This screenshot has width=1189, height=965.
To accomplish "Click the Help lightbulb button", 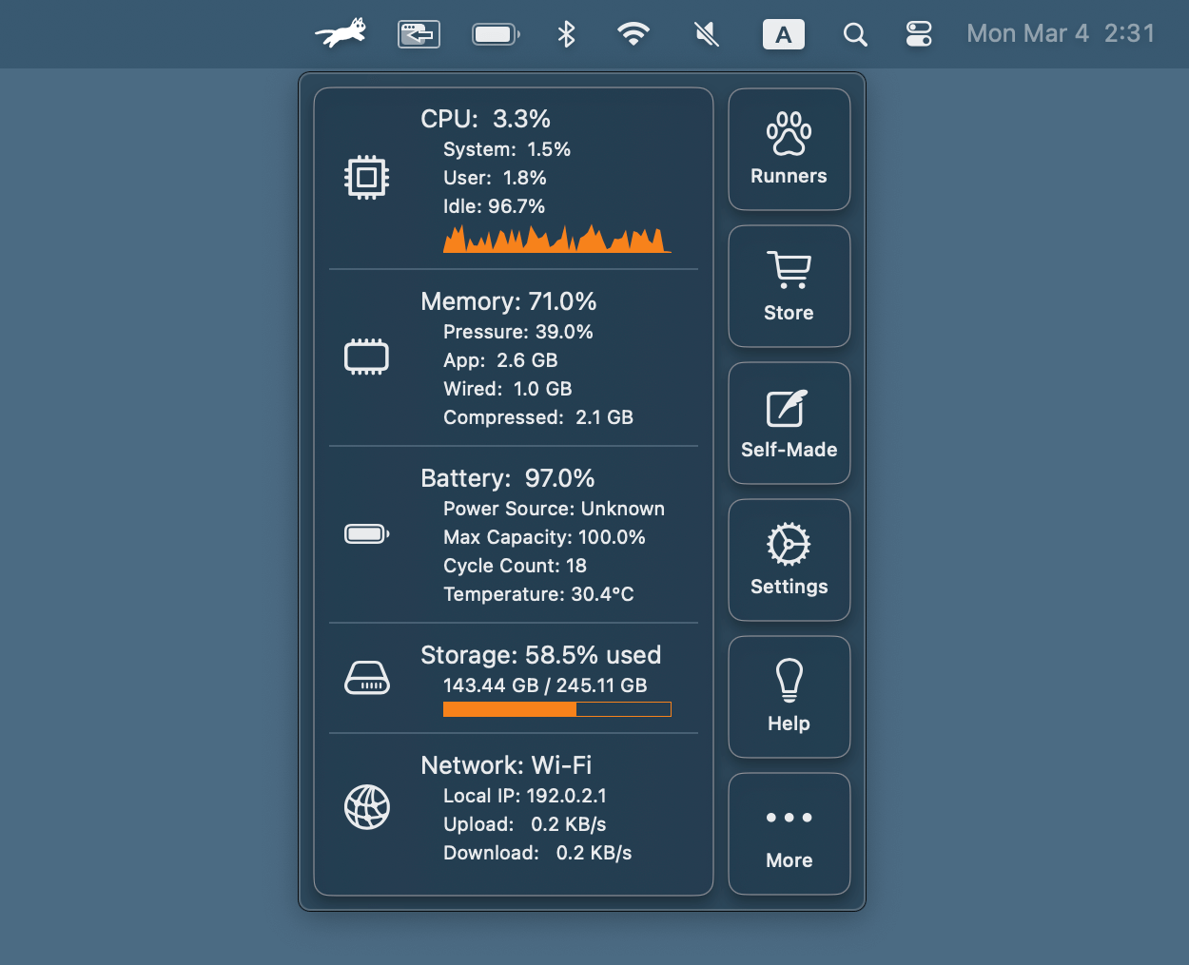I will coord(789,697).
